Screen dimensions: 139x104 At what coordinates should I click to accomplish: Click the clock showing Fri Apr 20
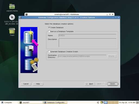(x=127, y=102)
